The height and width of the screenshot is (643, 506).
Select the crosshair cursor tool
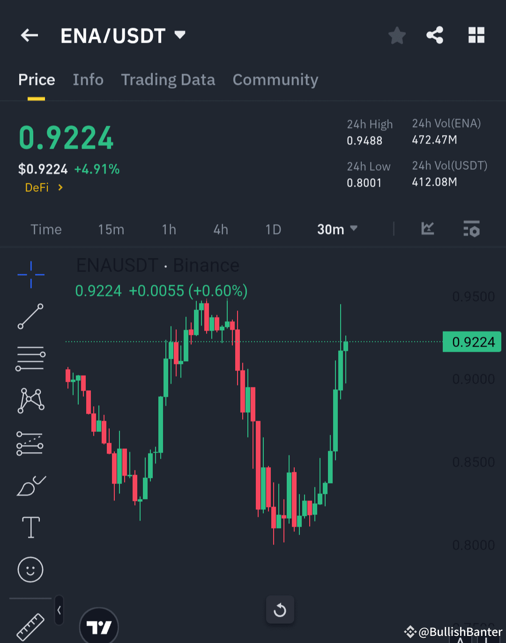[x=30, y=274]
